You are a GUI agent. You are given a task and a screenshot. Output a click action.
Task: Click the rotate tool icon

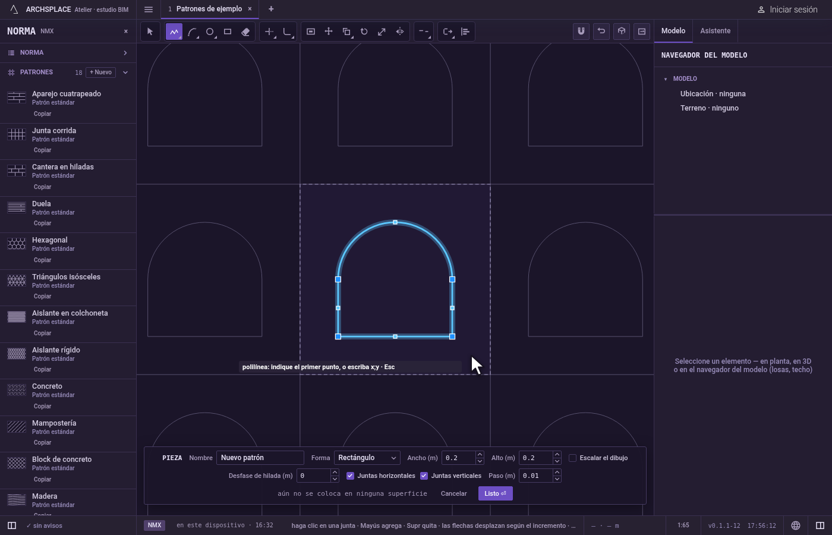364,32
